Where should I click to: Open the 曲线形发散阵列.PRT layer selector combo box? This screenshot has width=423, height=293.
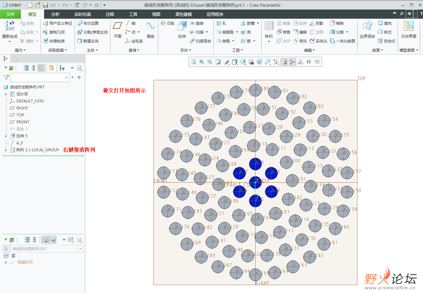pyautogui.click(x=43, y=249)
